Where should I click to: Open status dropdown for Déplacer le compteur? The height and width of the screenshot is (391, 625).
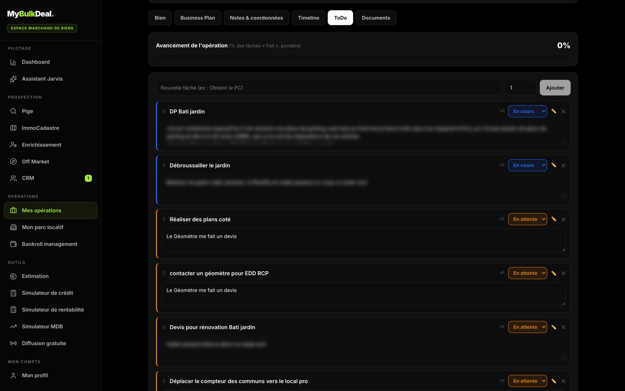click(x=527, y=381)
